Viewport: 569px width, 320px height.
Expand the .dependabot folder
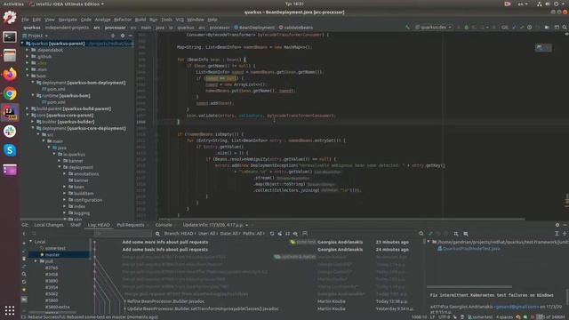tap(28, 50)
